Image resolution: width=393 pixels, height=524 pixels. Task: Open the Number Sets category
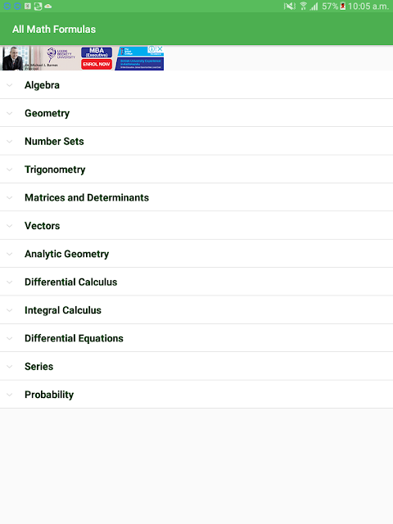196,142
